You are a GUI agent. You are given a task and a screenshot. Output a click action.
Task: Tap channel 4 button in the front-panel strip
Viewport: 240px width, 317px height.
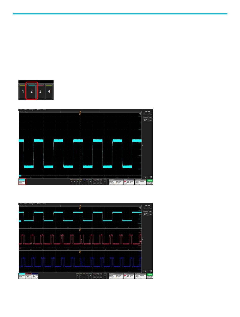pyautogui.click(x=49, y=91)
